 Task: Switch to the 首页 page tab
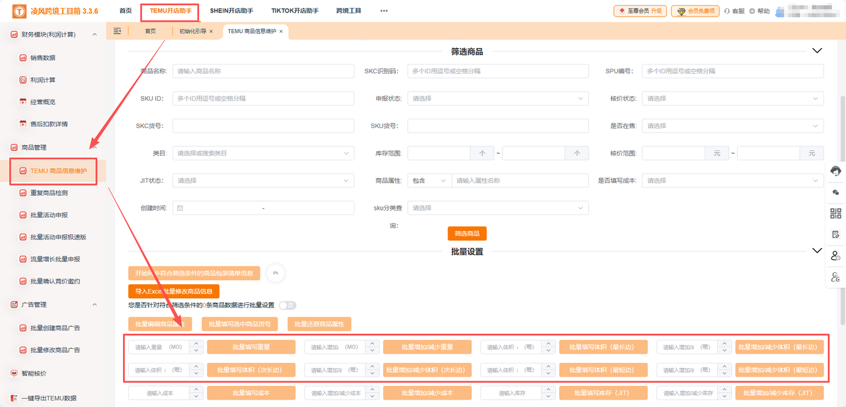tap(151, 31)
